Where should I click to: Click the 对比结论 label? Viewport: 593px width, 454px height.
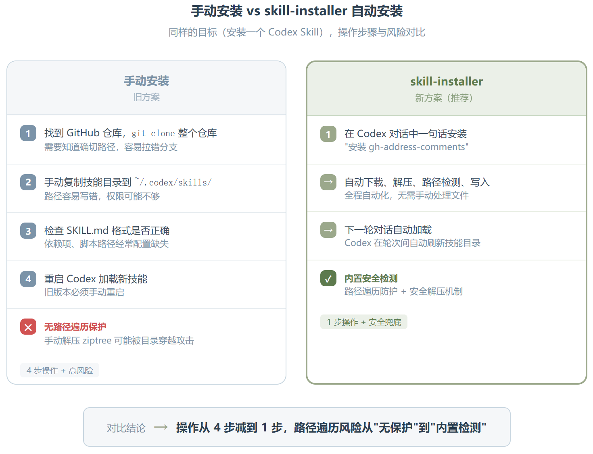point(126,428)
